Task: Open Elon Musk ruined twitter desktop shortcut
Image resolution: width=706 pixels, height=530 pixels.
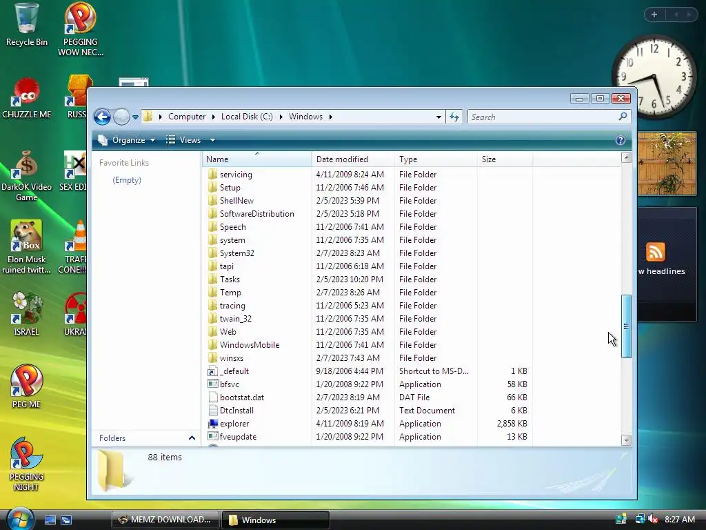Action: click(27, 247)
